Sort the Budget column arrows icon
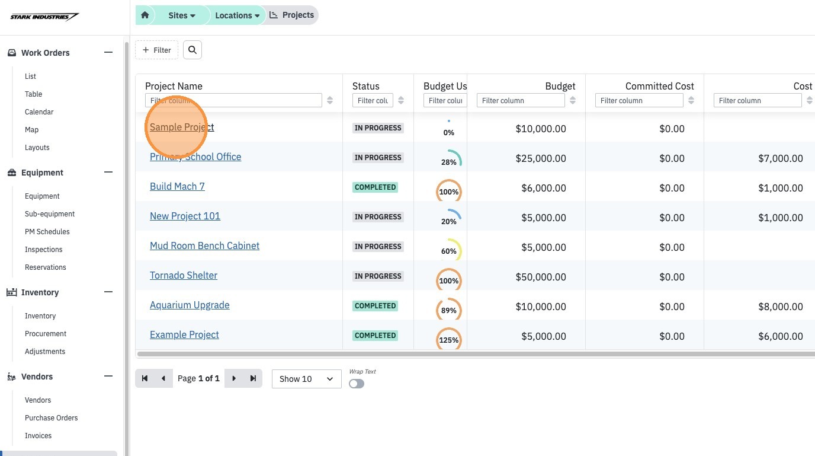 (x=573, y=100)
